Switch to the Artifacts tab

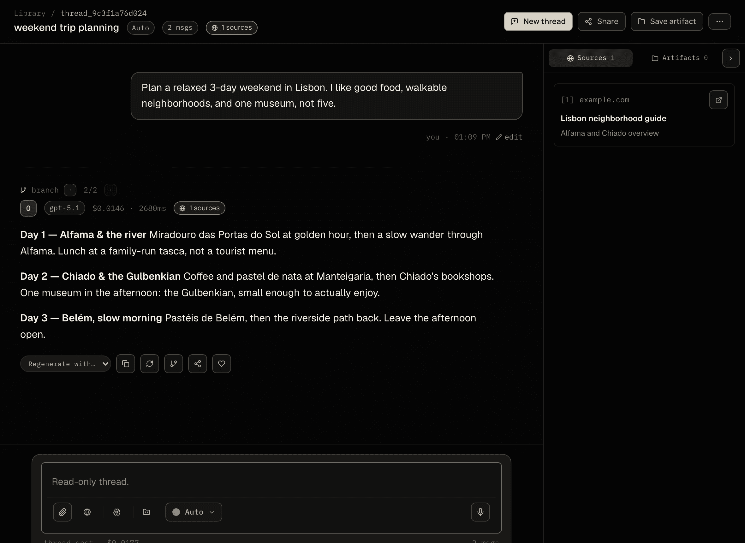(679, 58)
